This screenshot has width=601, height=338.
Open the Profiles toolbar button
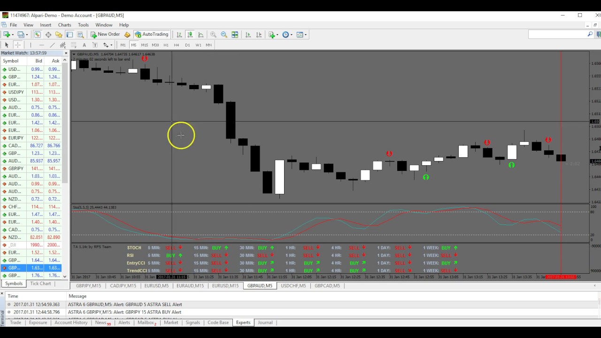(x=20, y=34)
